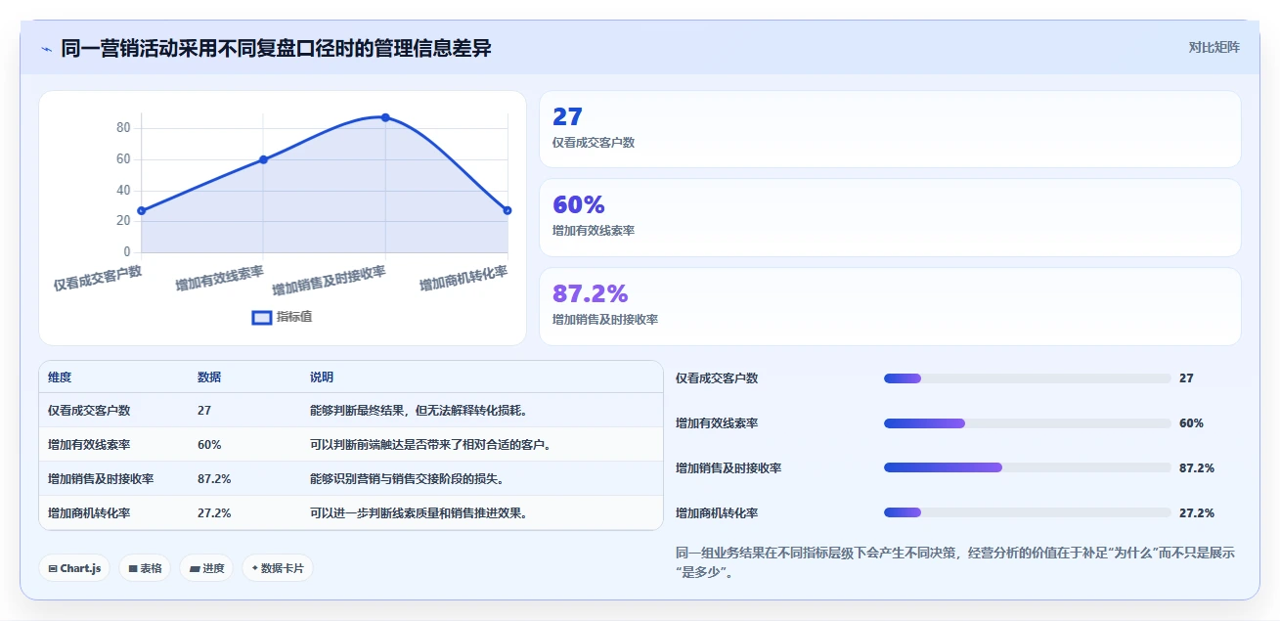Click the 增加有效线索率 progress bar

[1027, 423]
